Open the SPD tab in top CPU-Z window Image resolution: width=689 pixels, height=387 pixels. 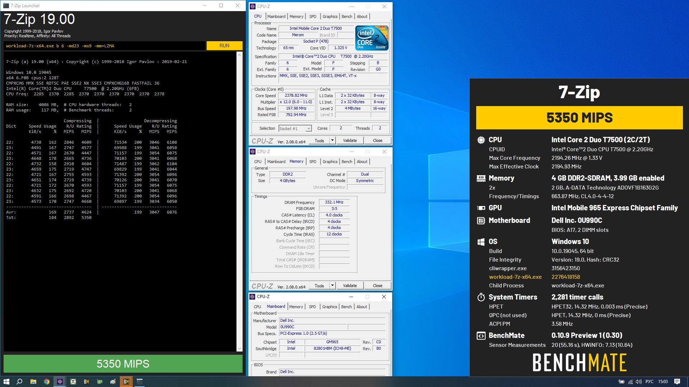point(313,16)
